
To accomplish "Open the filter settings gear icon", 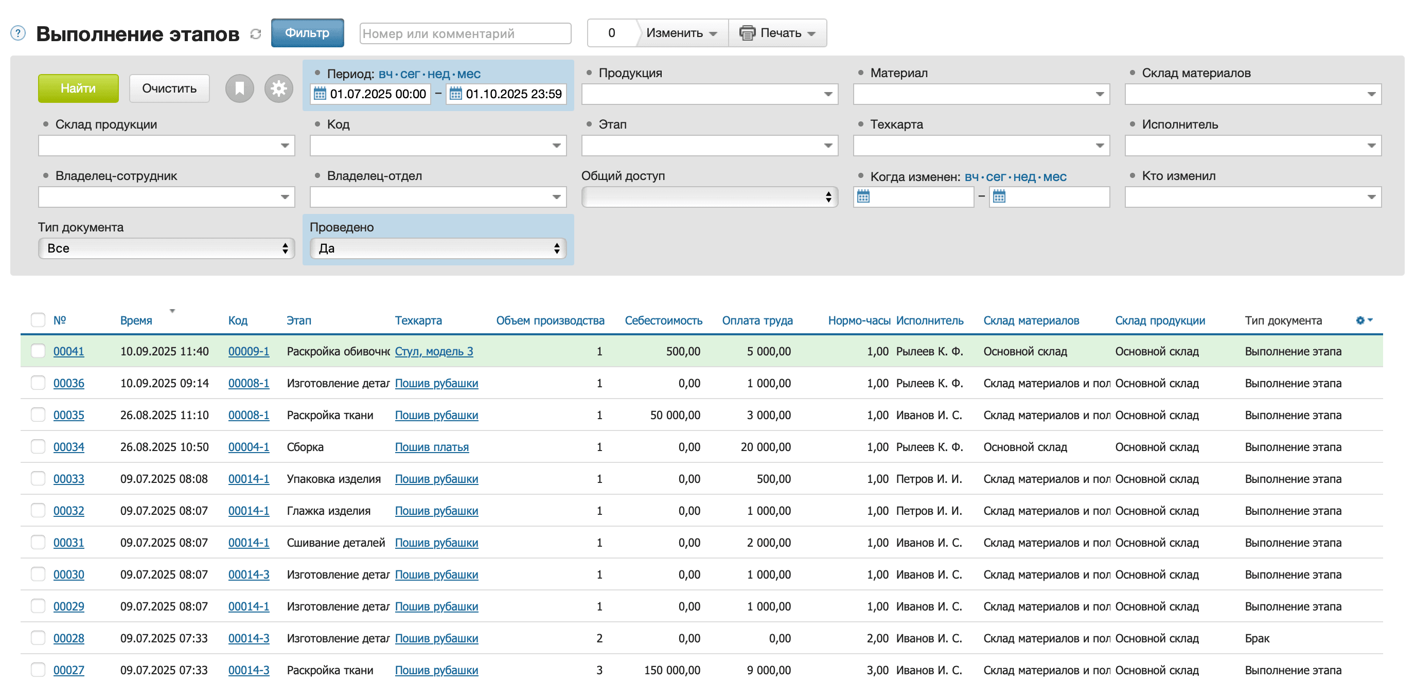I will pyautogui.click(x=278, y=88).
